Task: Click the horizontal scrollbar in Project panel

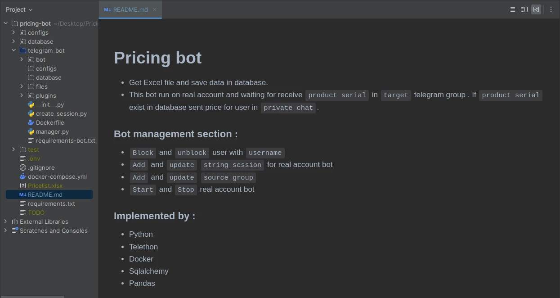Action: coord(32,297)
